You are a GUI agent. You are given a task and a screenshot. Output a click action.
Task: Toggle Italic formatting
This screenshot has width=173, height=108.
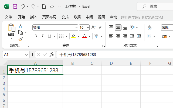coord(43,36)
